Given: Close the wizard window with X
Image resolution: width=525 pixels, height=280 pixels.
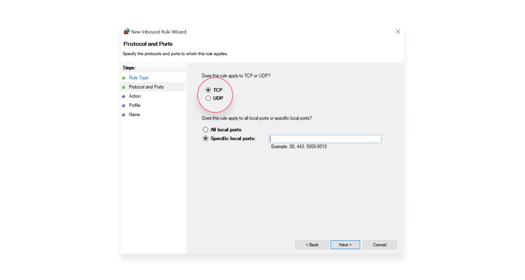Looking at the screenshot, I should tap(398, 31).
